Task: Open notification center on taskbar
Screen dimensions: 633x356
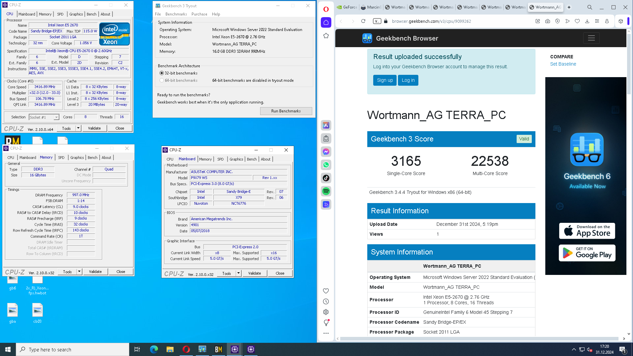Action: 623,349
